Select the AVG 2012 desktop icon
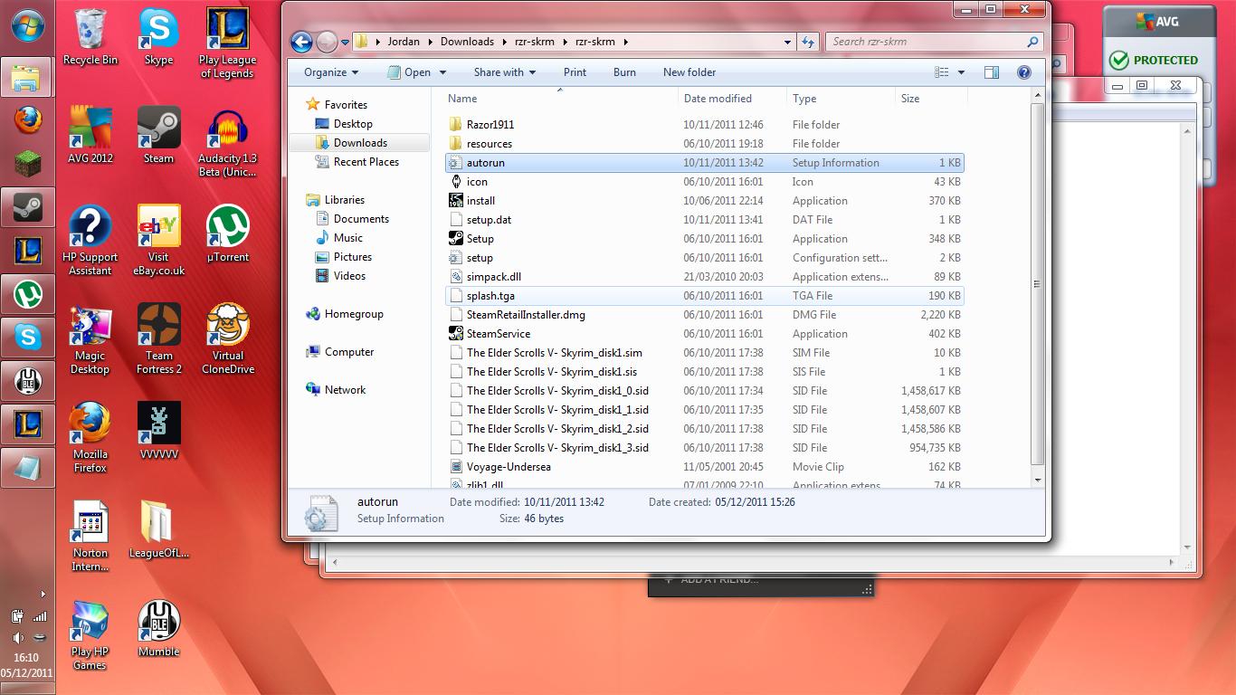The width and height of the screenshot is (1236, 695). click(90, 135)
